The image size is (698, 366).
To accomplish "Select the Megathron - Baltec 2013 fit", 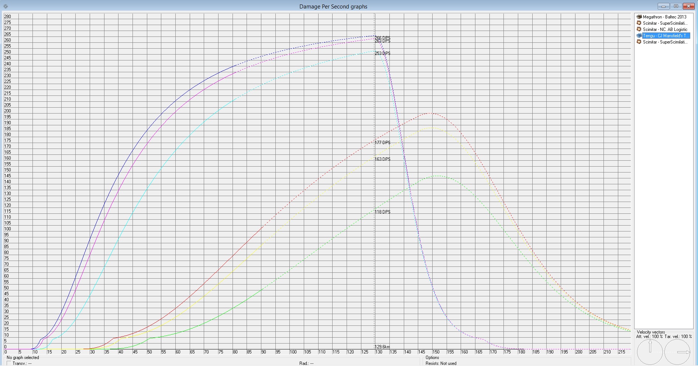I will pyautogui.click(x=664, y=17).
